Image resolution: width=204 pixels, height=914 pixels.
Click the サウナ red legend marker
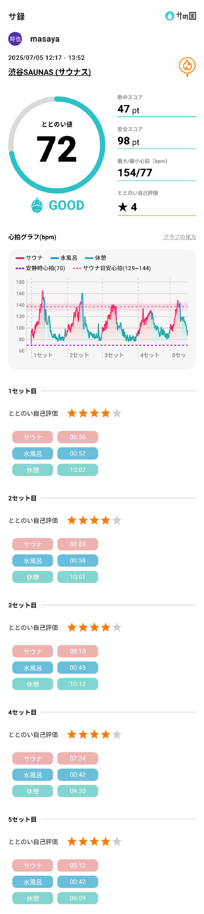click(20, 258)
